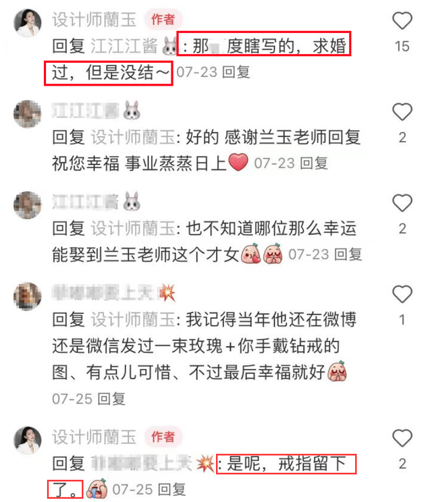Reply to the first 07-23 author comment

(236, 72)
